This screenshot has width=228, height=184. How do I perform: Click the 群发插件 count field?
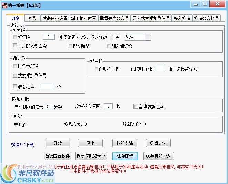point(47,86)
